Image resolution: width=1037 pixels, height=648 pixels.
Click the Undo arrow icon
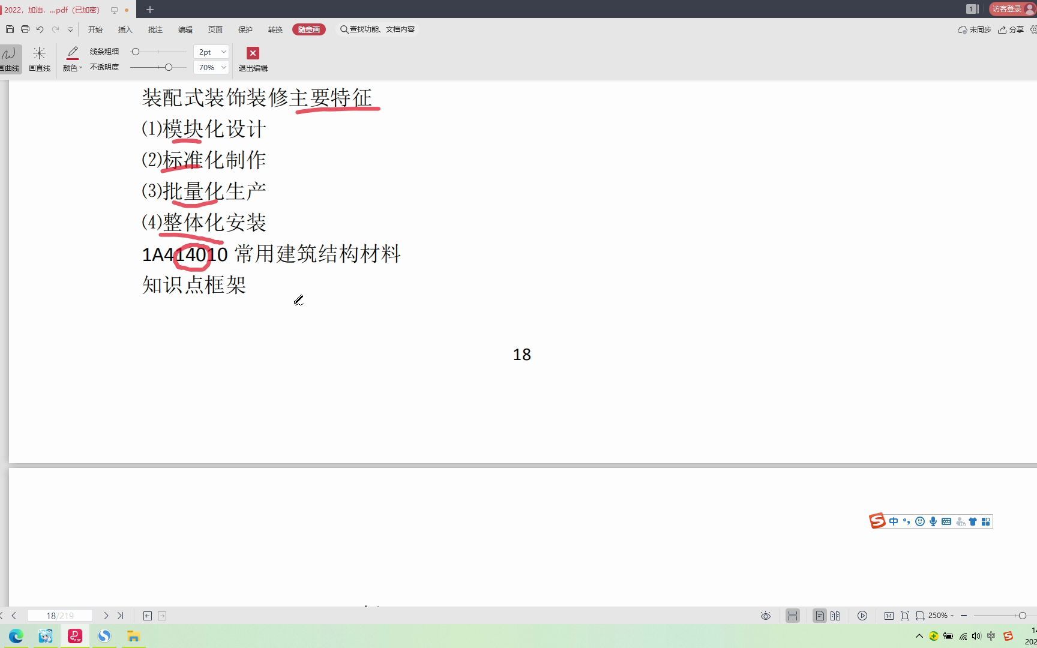coord(40,29)
